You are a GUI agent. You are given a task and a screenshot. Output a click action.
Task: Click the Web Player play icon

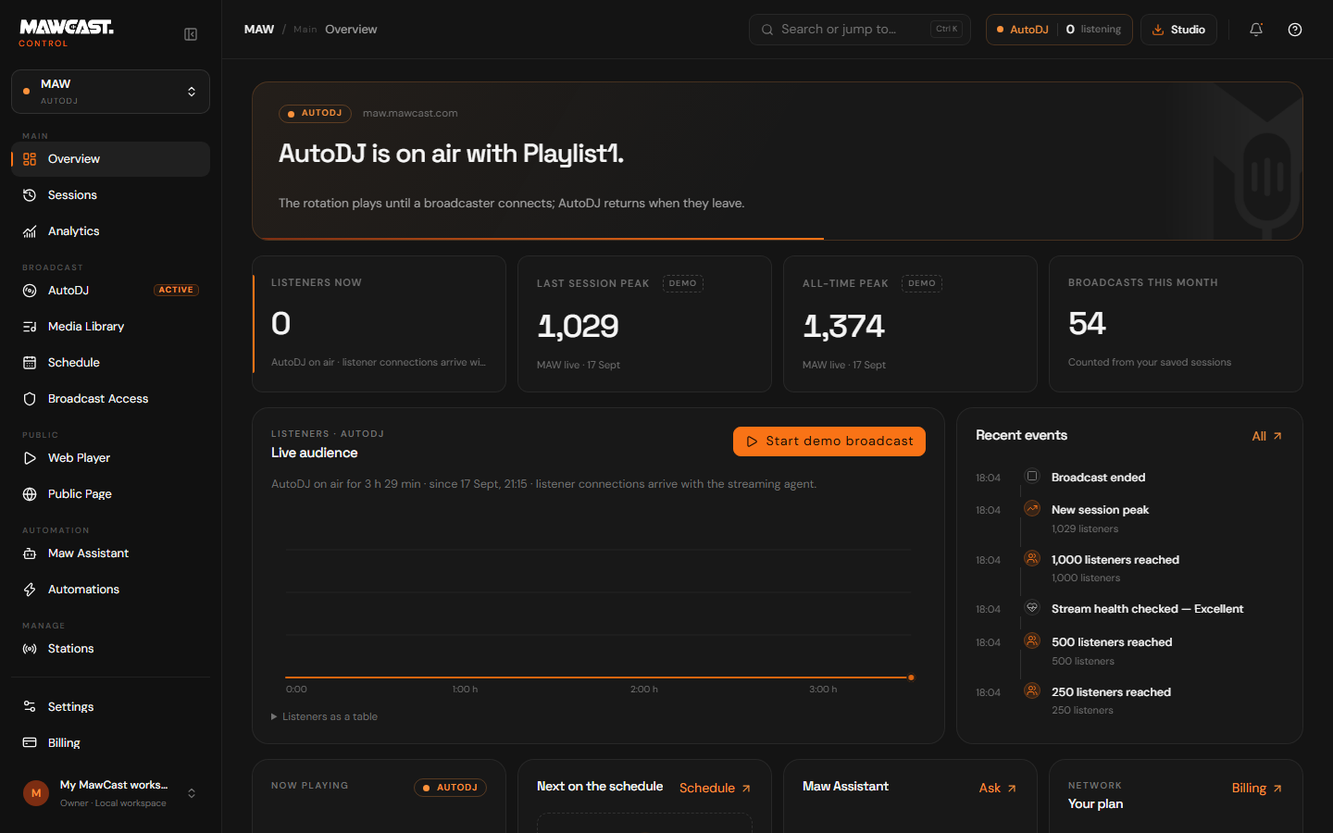click(30, 458)
